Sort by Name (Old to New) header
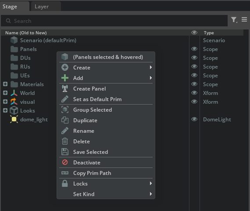This screenshot has width=250, height=211. tap(26, 33)
